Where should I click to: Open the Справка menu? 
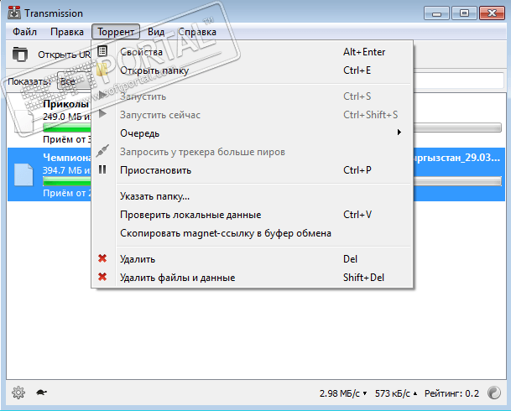pos(197,32)
